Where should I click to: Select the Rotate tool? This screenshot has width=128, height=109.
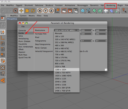click(x=33, y=11)
